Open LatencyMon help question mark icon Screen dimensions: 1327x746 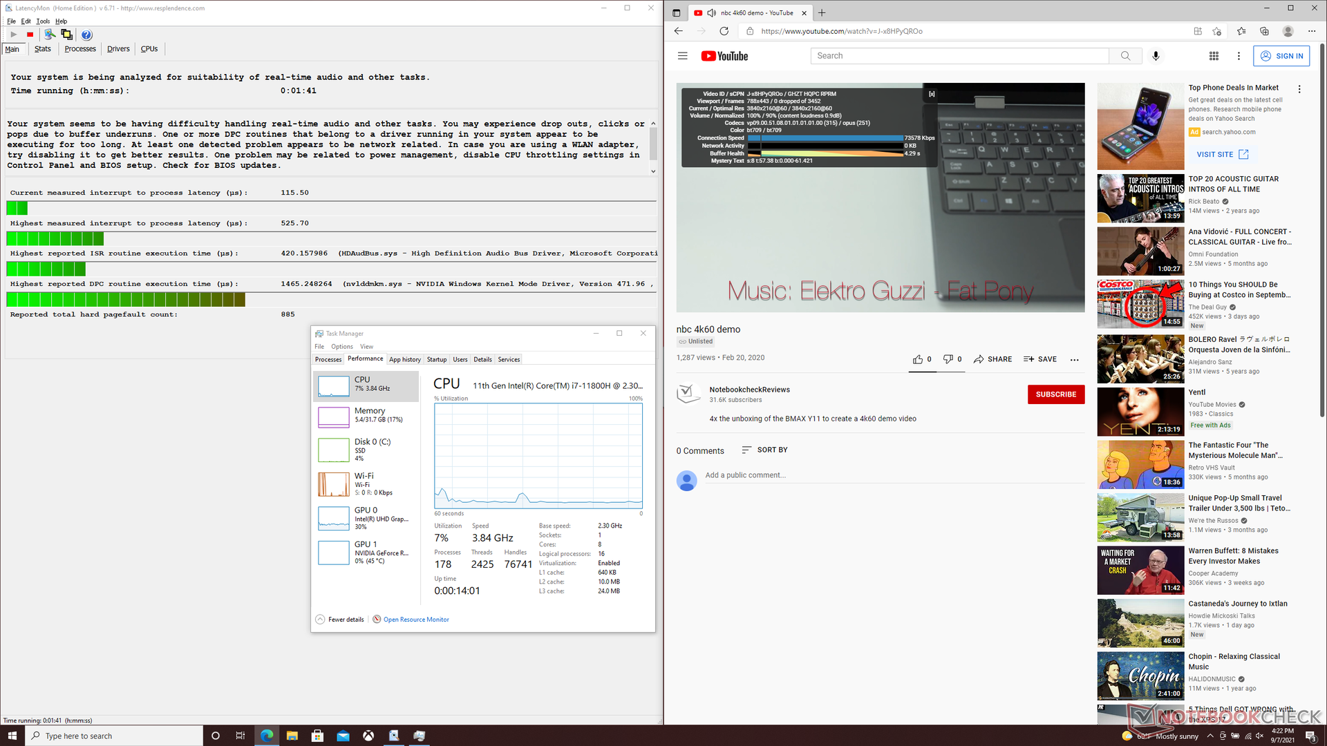tap(86, 35)
